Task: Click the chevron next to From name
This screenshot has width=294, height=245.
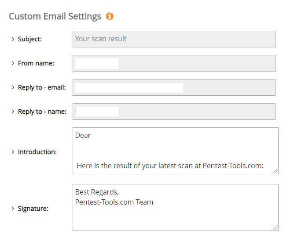Action: tap(13, 63)
